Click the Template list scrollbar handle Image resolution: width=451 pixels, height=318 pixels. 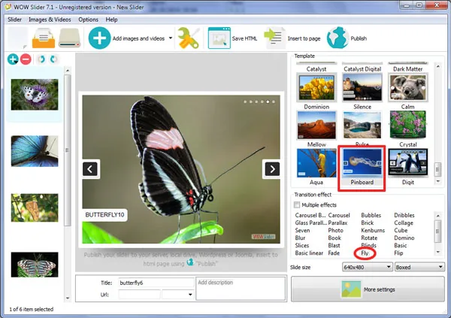coord(437,169)
